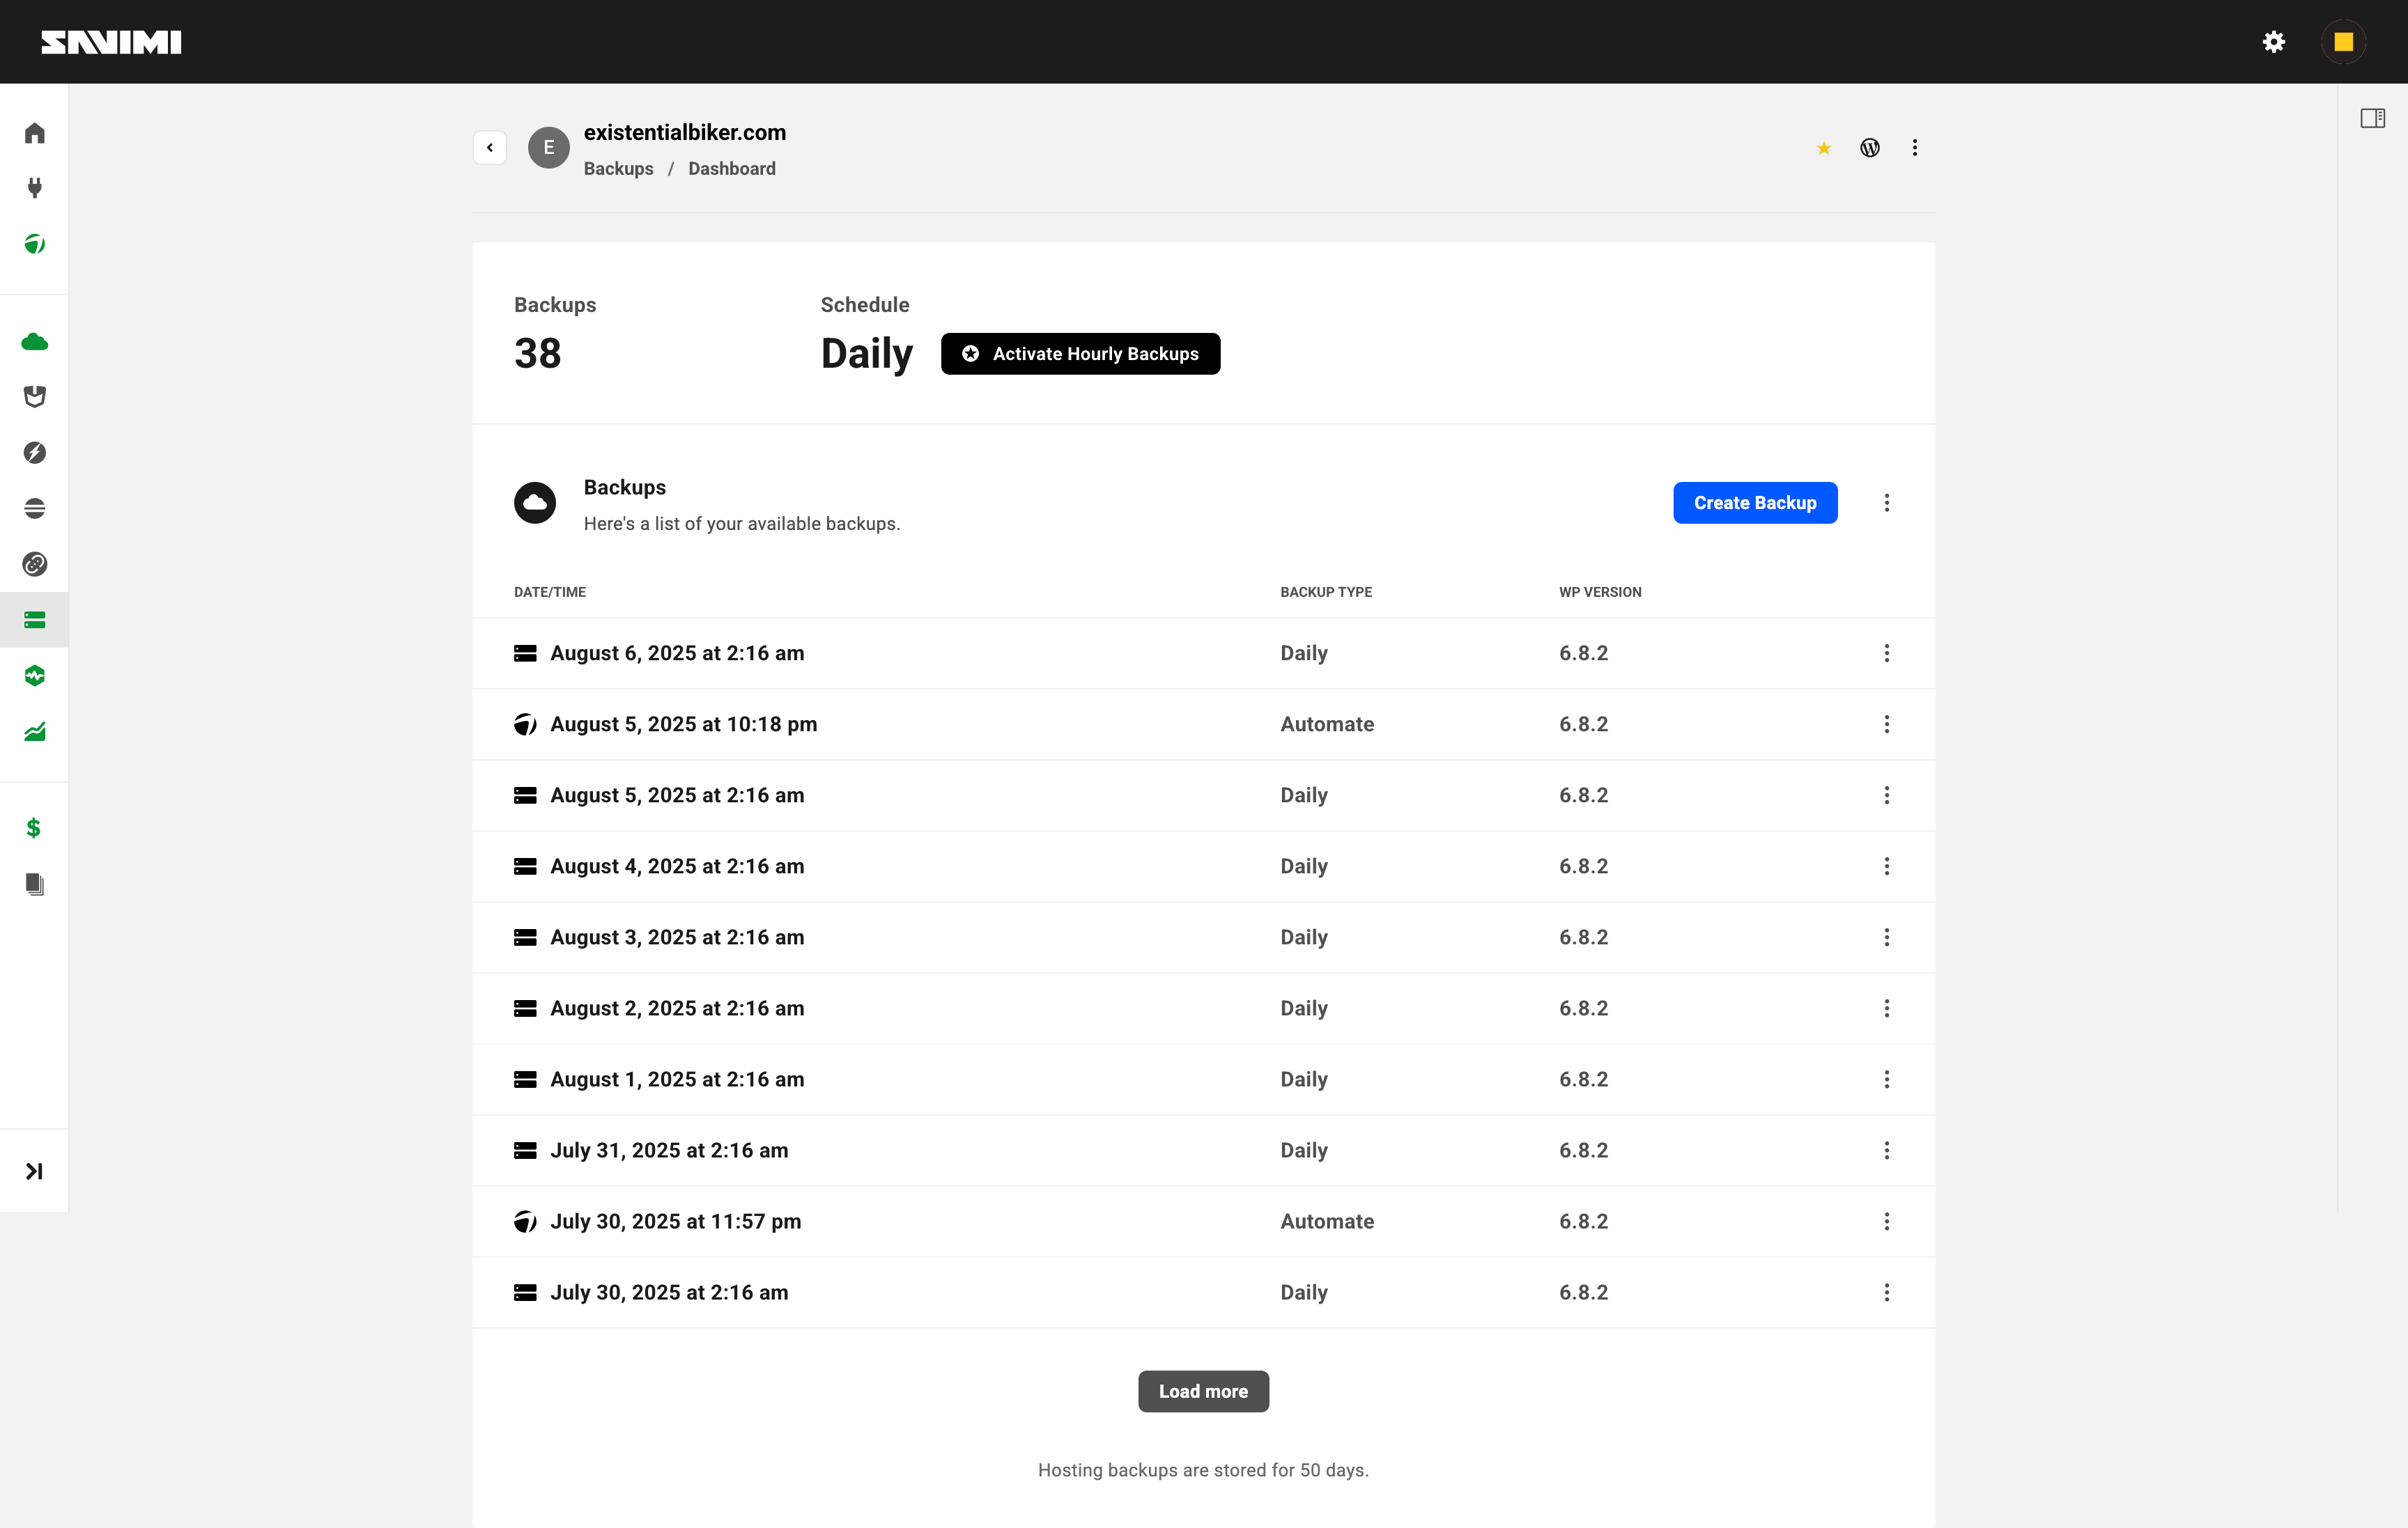
Task: Expand the sidebar with arrow icon
Action: pos(34,1170)
